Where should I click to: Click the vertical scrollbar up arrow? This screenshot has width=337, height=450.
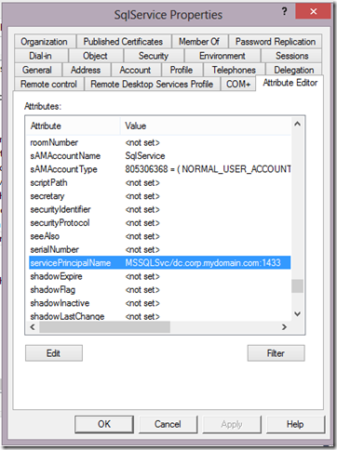(x=297, y=124)
